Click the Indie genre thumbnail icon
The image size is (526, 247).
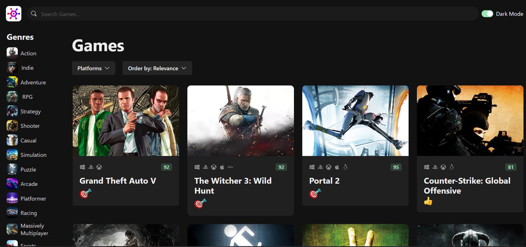click(x=12, y=68)
